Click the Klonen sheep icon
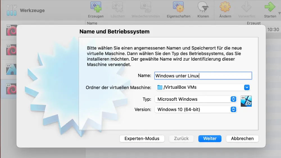This screenshot has height=158, width=281. [x=203, y=7]
